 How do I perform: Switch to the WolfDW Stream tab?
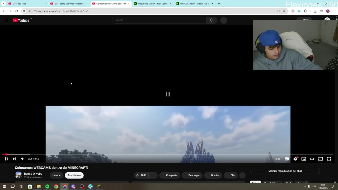195,4
